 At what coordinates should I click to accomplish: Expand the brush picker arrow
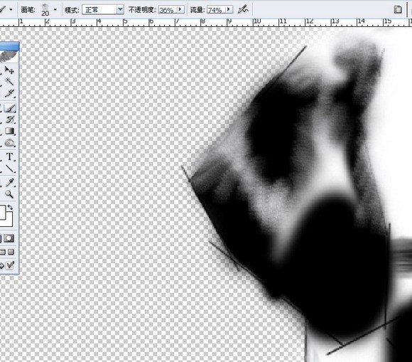click(x=55, y=10)
